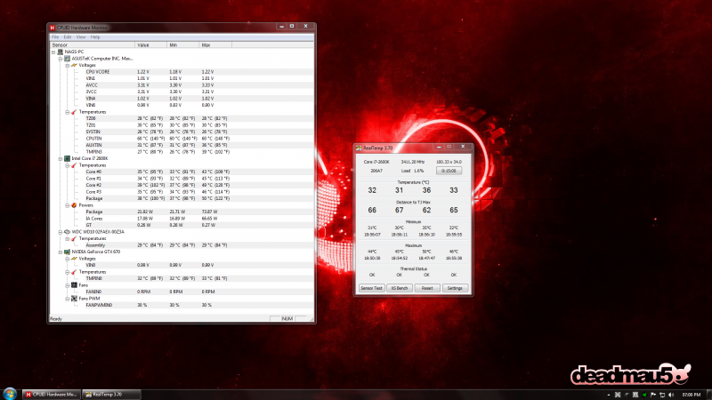Click the NVIDIA GeForce graphics card icon
Image resolution: width=712 pixels, height=400 pixels.
click(67, 252)
